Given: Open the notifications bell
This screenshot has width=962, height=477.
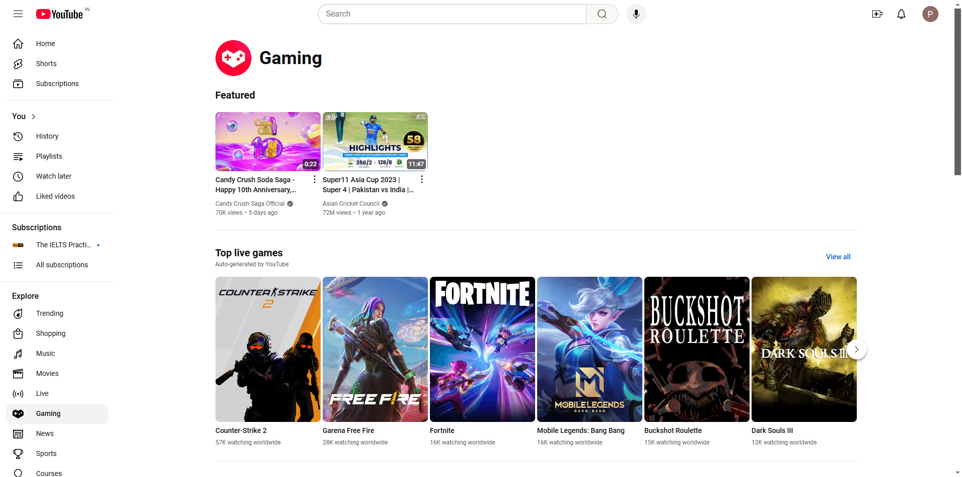Looking at the screenshot, I should [901, 14].
